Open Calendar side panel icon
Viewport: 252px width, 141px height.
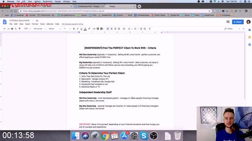click(x=249, y=30)
